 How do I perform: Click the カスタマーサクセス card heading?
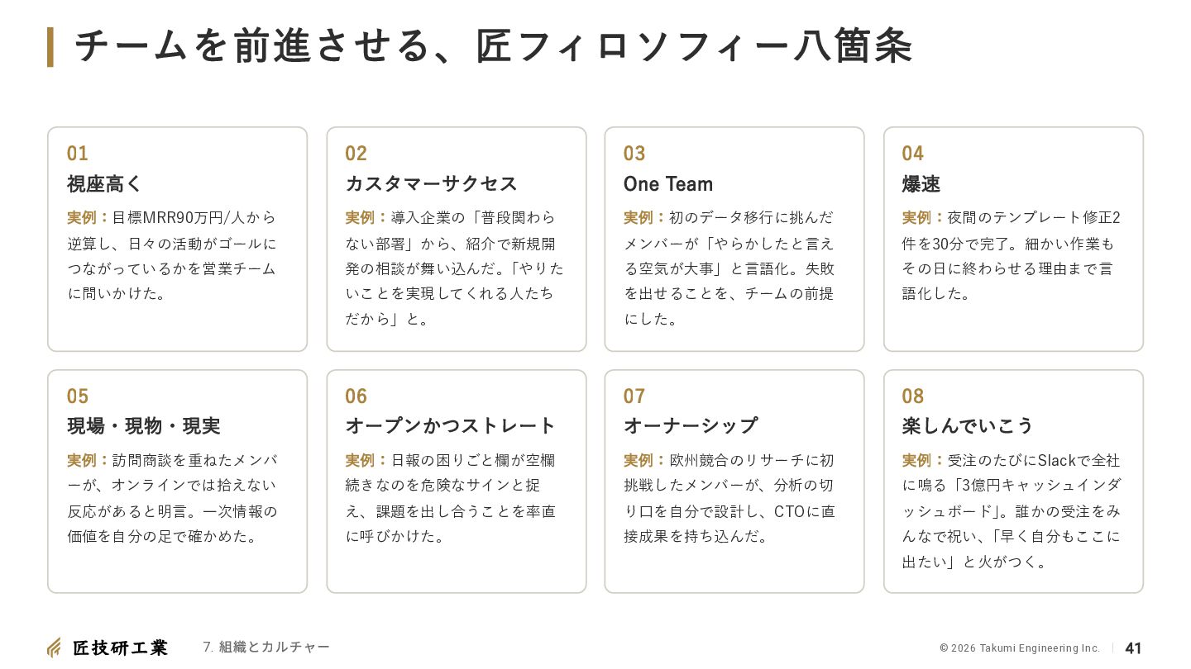click(431, 183)
